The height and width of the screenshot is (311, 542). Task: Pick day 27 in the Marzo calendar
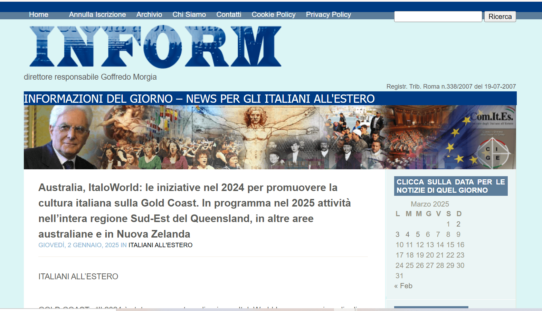pyautogui.click(x=430, y=265)
